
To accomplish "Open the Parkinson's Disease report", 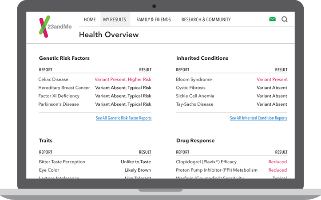I will 59,104.
